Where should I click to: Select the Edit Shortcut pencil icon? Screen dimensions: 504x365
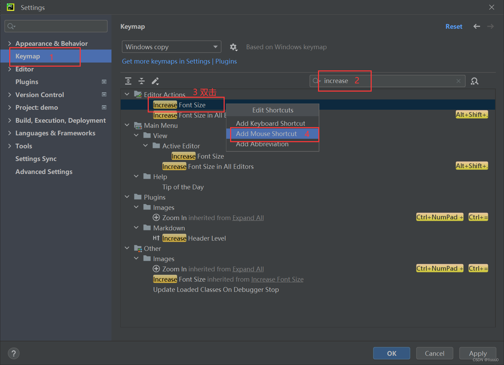155,81
